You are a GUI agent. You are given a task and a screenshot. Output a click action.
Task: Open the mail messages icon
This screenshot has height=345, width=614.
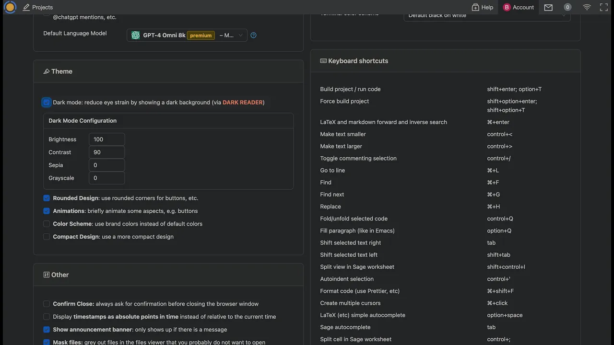click(x=548, y=7)
